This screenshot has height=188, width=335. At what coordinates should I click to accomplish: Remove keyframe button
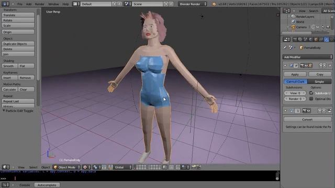tap(26, 78)
